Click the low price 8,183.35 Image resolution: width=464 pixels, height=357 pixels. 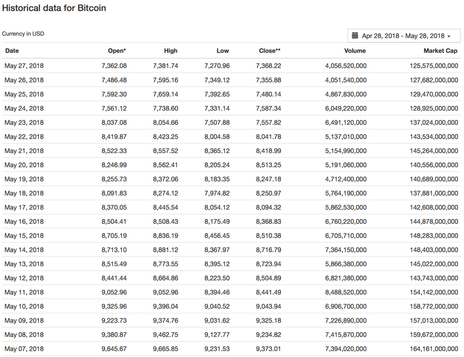coord(217,179)
